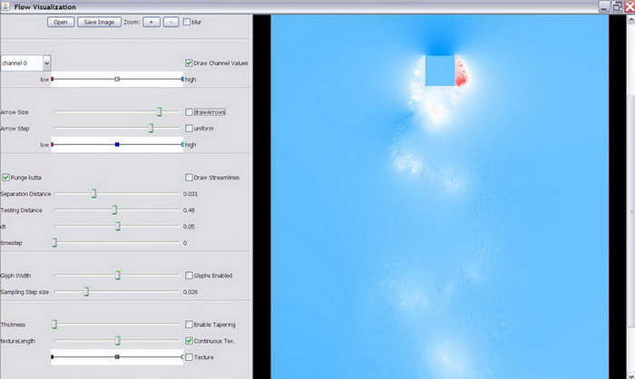The width and height of the screenshot is (635, 379).
Task: Click the Open button
Action: coord(60,22)
